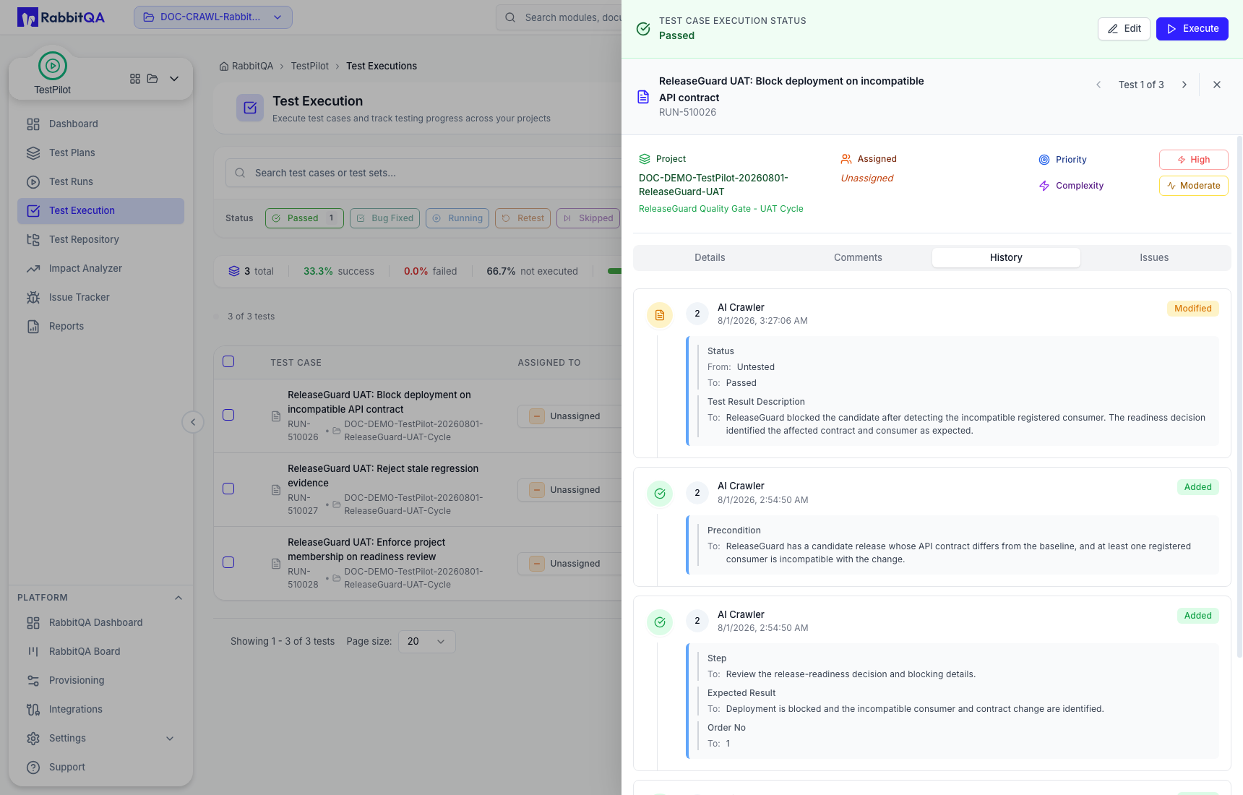
Task: Click the Moderate complexity badge
Action: point(1194,186)
